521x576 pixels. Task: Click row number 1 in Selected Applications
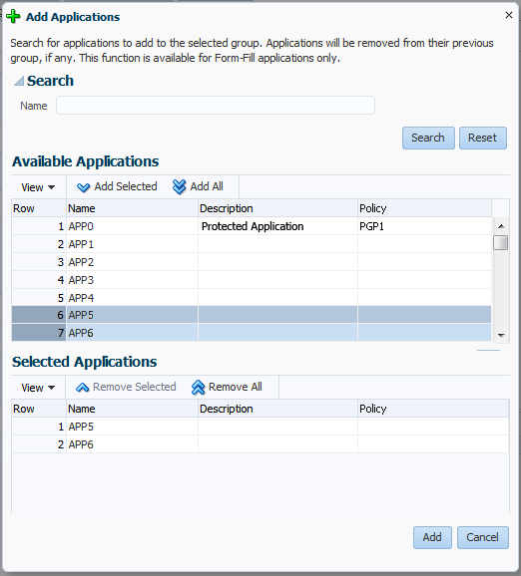[39, 427]
